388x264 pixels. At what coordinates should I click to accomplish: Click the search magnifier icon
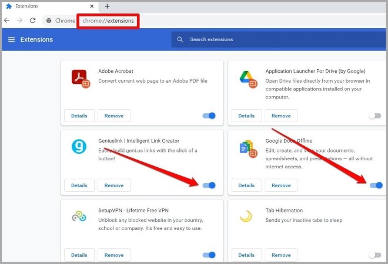[180, 39]
